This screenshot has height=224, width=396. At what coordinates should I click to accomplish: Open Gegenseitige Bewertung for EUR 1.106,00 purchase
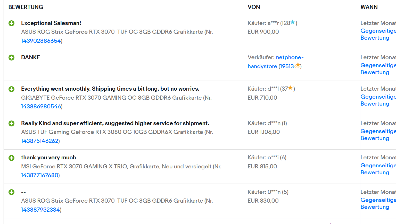(x=378, y=135)
